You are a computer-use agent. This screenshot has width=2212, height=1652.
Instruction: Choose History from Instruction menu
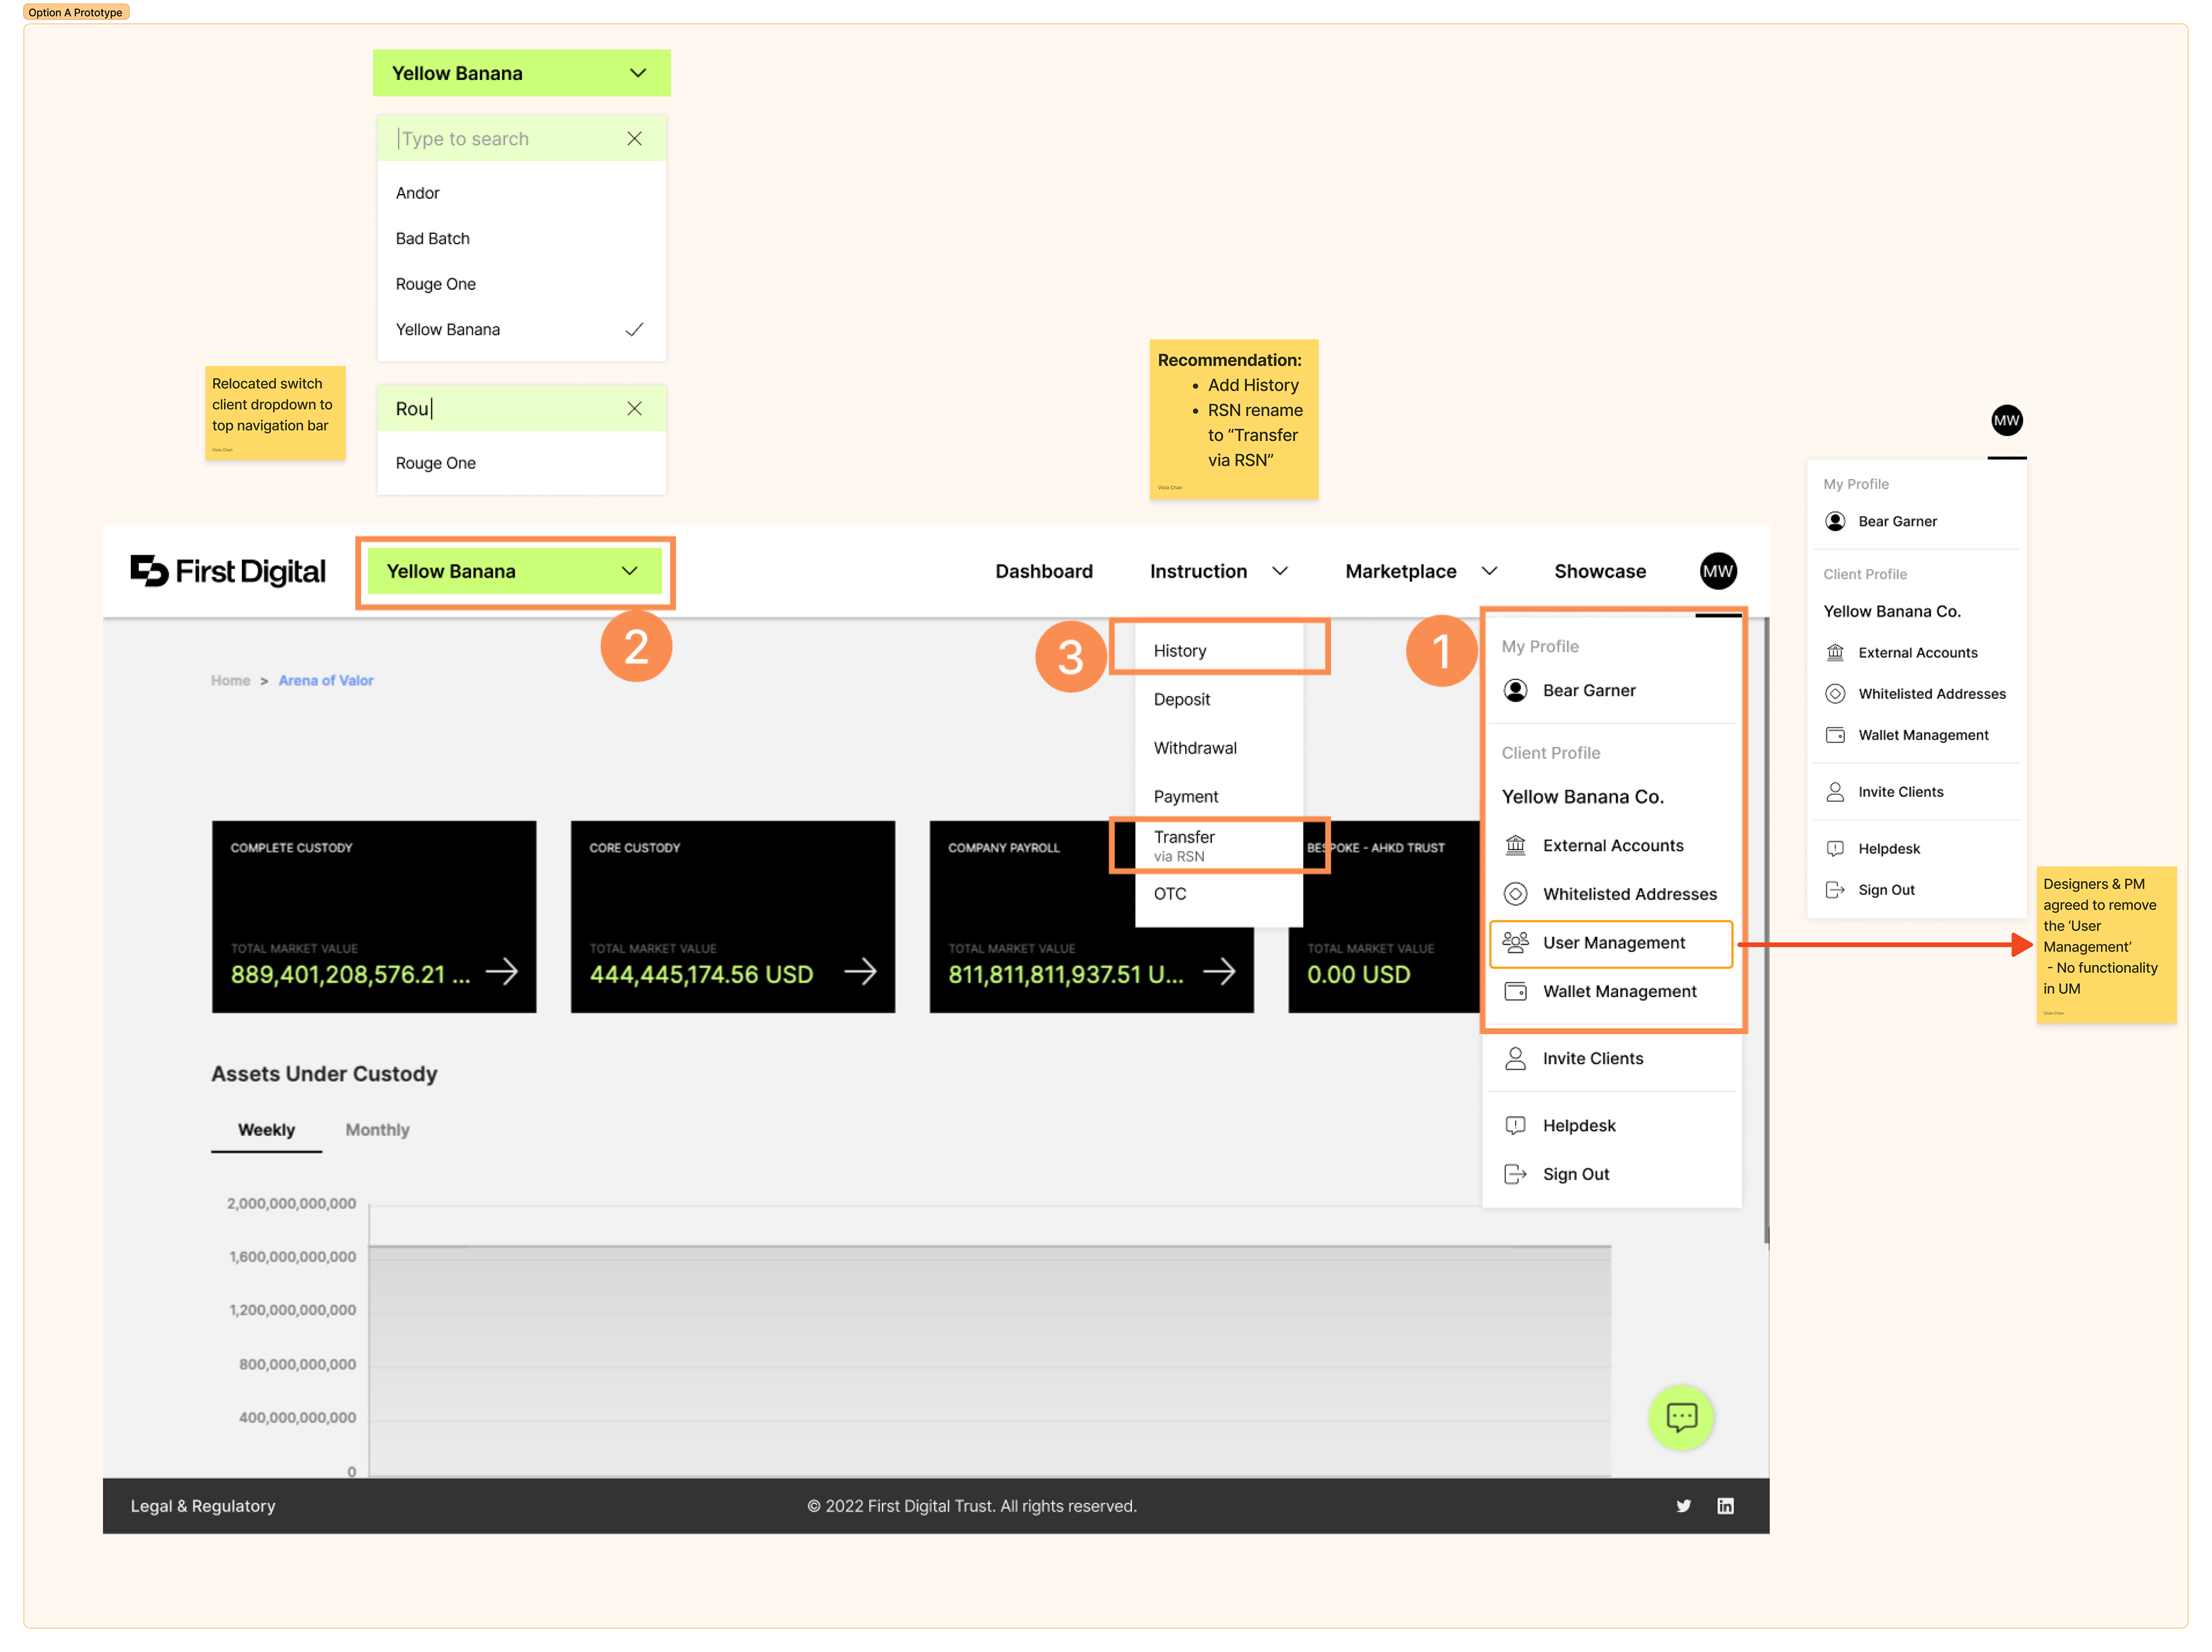(x=1218, y=651)
